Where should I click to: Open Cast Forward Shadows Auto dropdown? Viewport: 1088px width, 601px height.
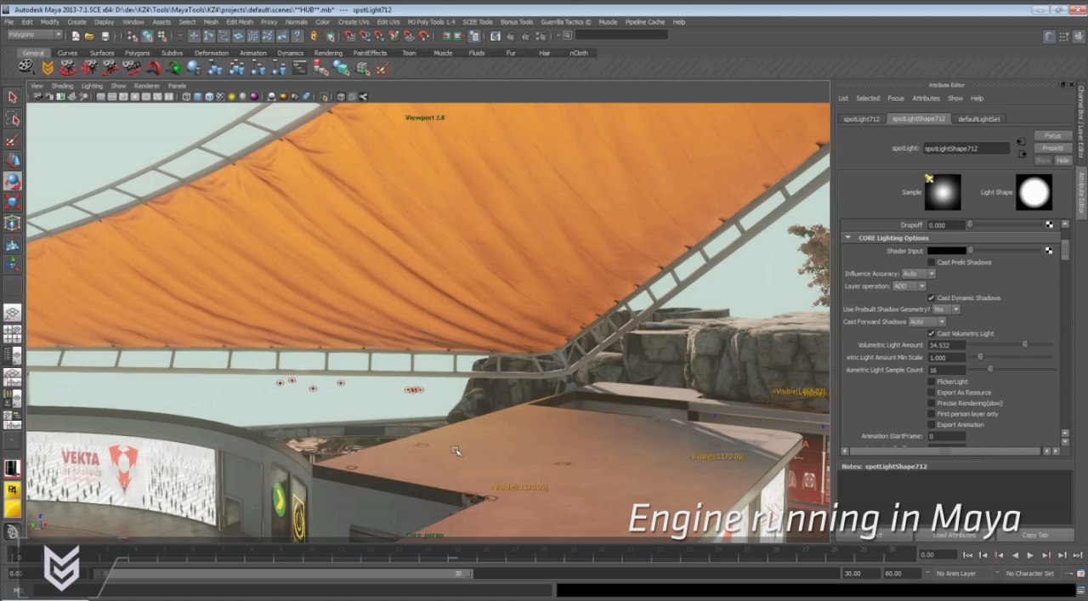point(926,322)
